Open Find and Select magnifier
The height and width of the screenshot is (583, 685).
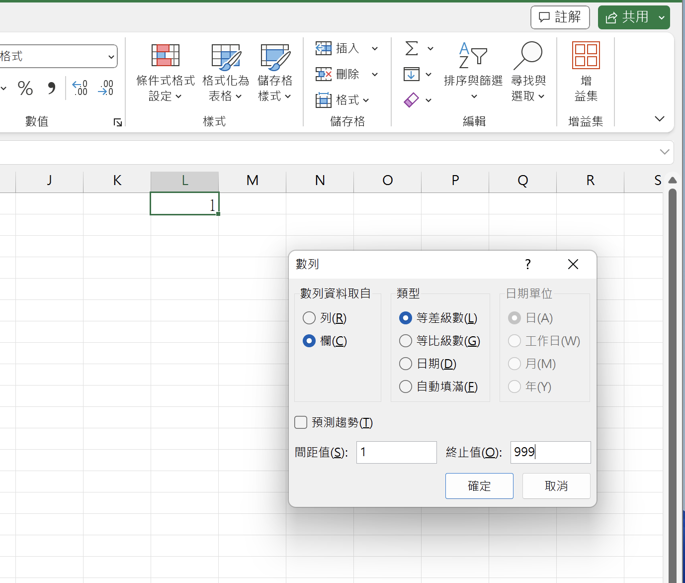point(528,56)
